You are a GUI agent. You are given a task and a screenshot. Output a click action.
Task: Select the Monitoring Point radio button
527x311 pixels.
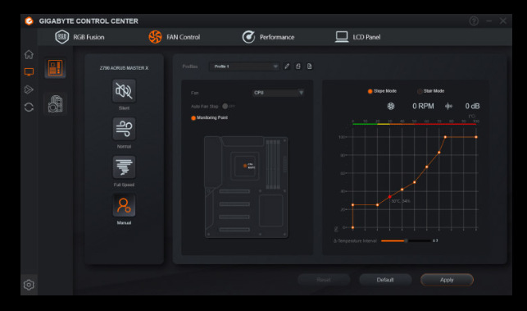tap(193, 118)
